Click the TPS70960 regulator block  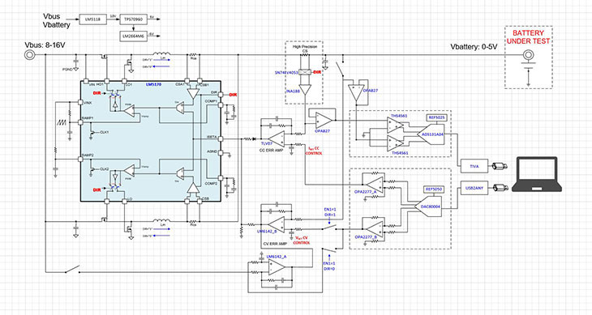tap(134, 19)
